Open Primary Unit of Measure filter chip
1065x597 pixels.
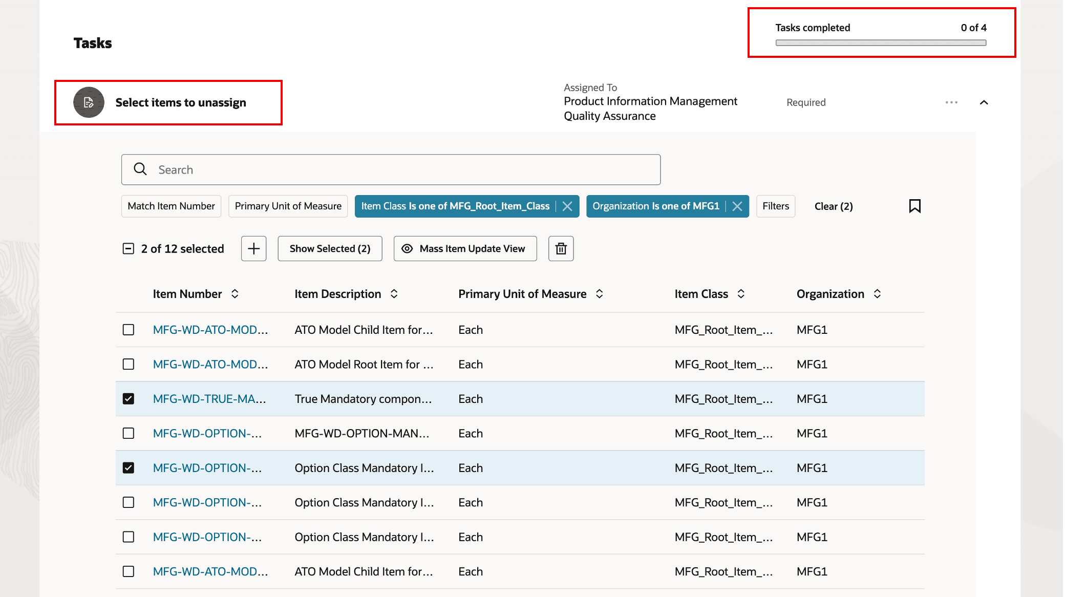(288, 206)
